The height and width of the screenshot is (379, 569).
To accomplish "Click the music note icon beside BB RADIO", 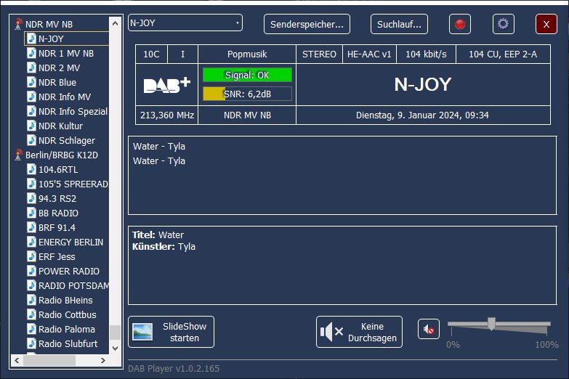I will click(x=31, y=213).
